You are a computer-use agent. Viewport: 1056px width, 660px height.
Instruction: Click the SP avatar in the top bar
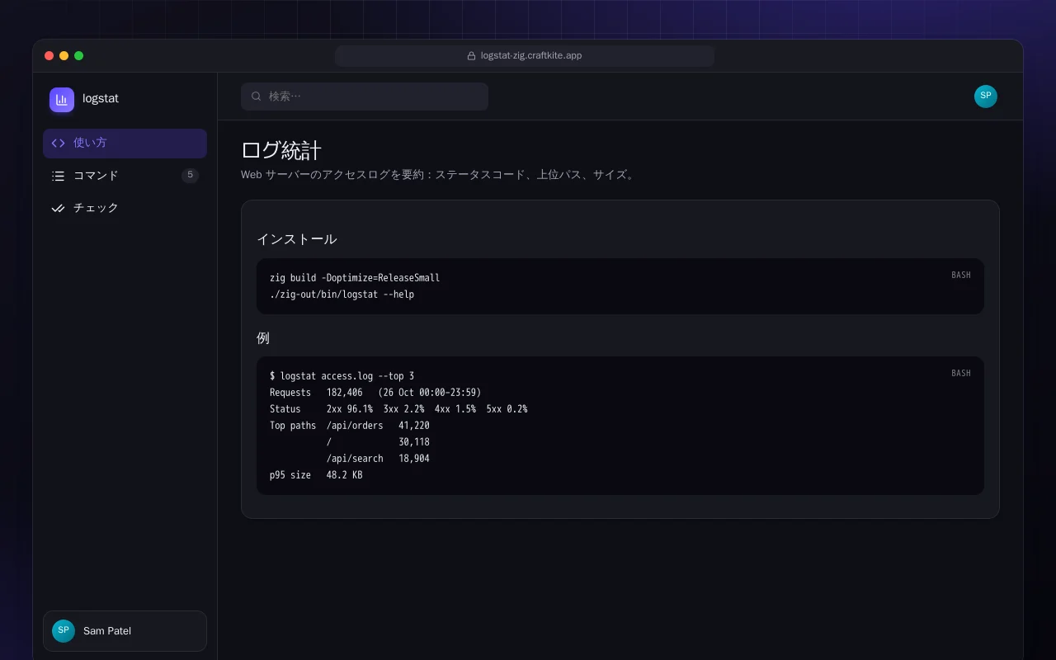[x=986, y=97]
